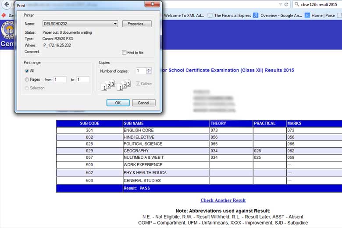Follow the Check Another Result link

(x=223, y=200)
